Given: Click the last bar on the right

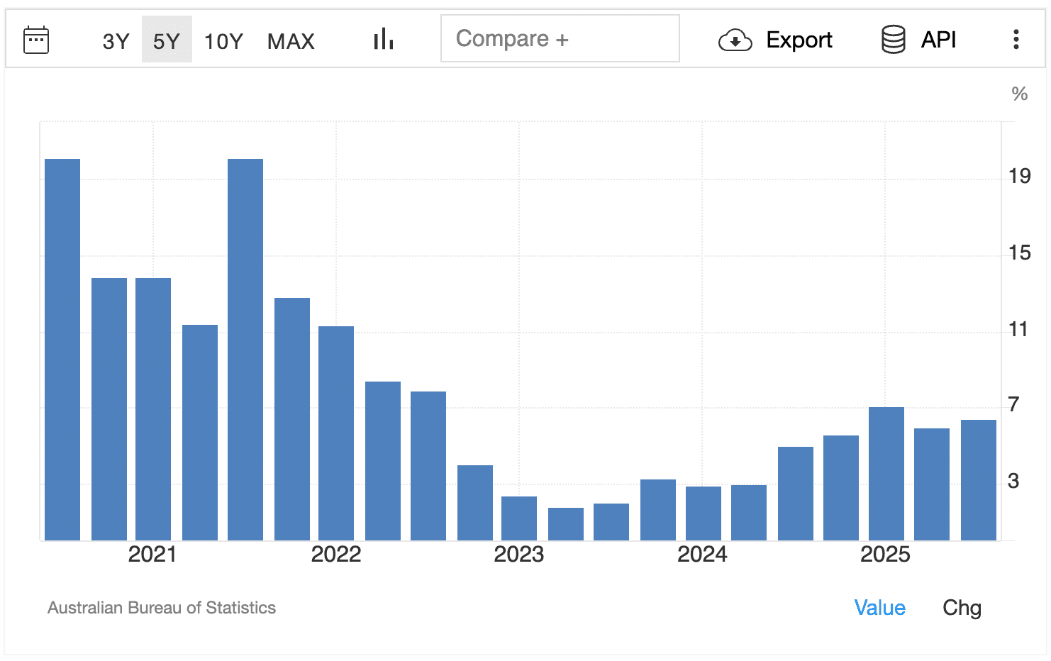Looking at the screenshot, I should pos(979,480).
